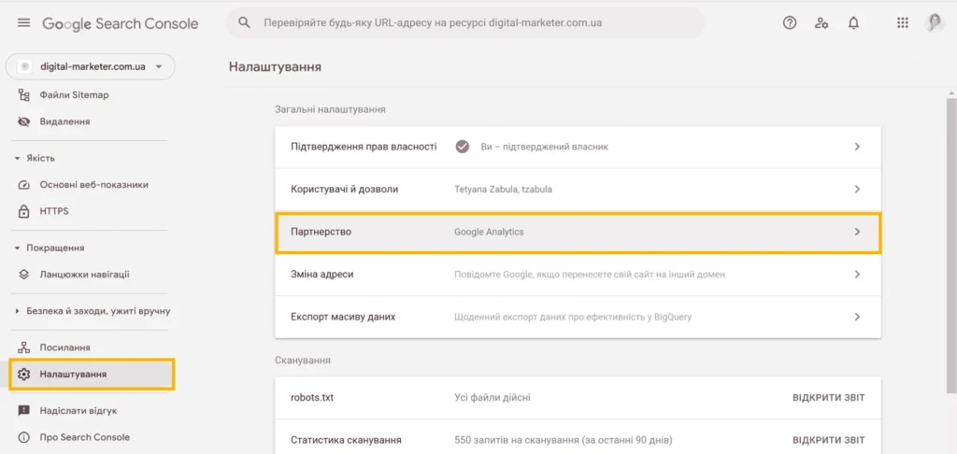Screen dimensions: 957x454
Task: Click Tetyana Zabula, tzabula text
Action: (504, 189)
